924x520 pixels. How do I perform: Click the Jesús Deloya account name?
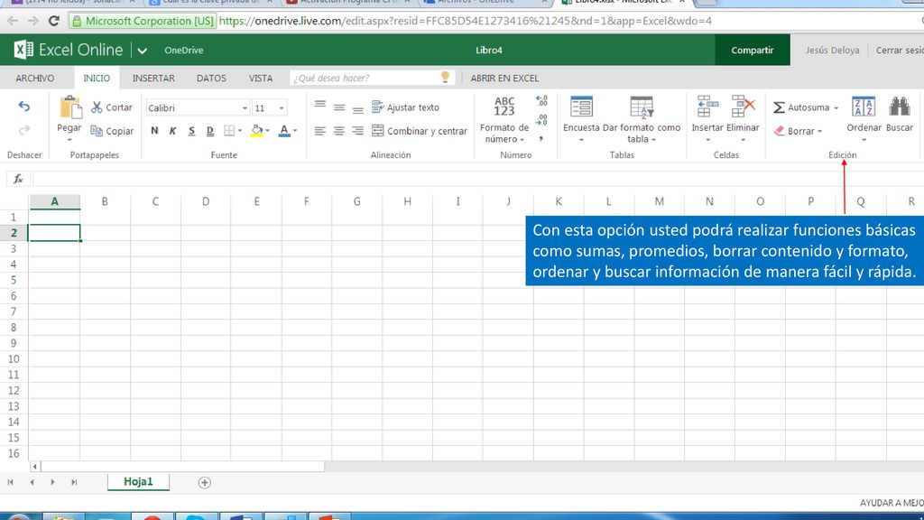pyautogui.click(x=832, y=51)
